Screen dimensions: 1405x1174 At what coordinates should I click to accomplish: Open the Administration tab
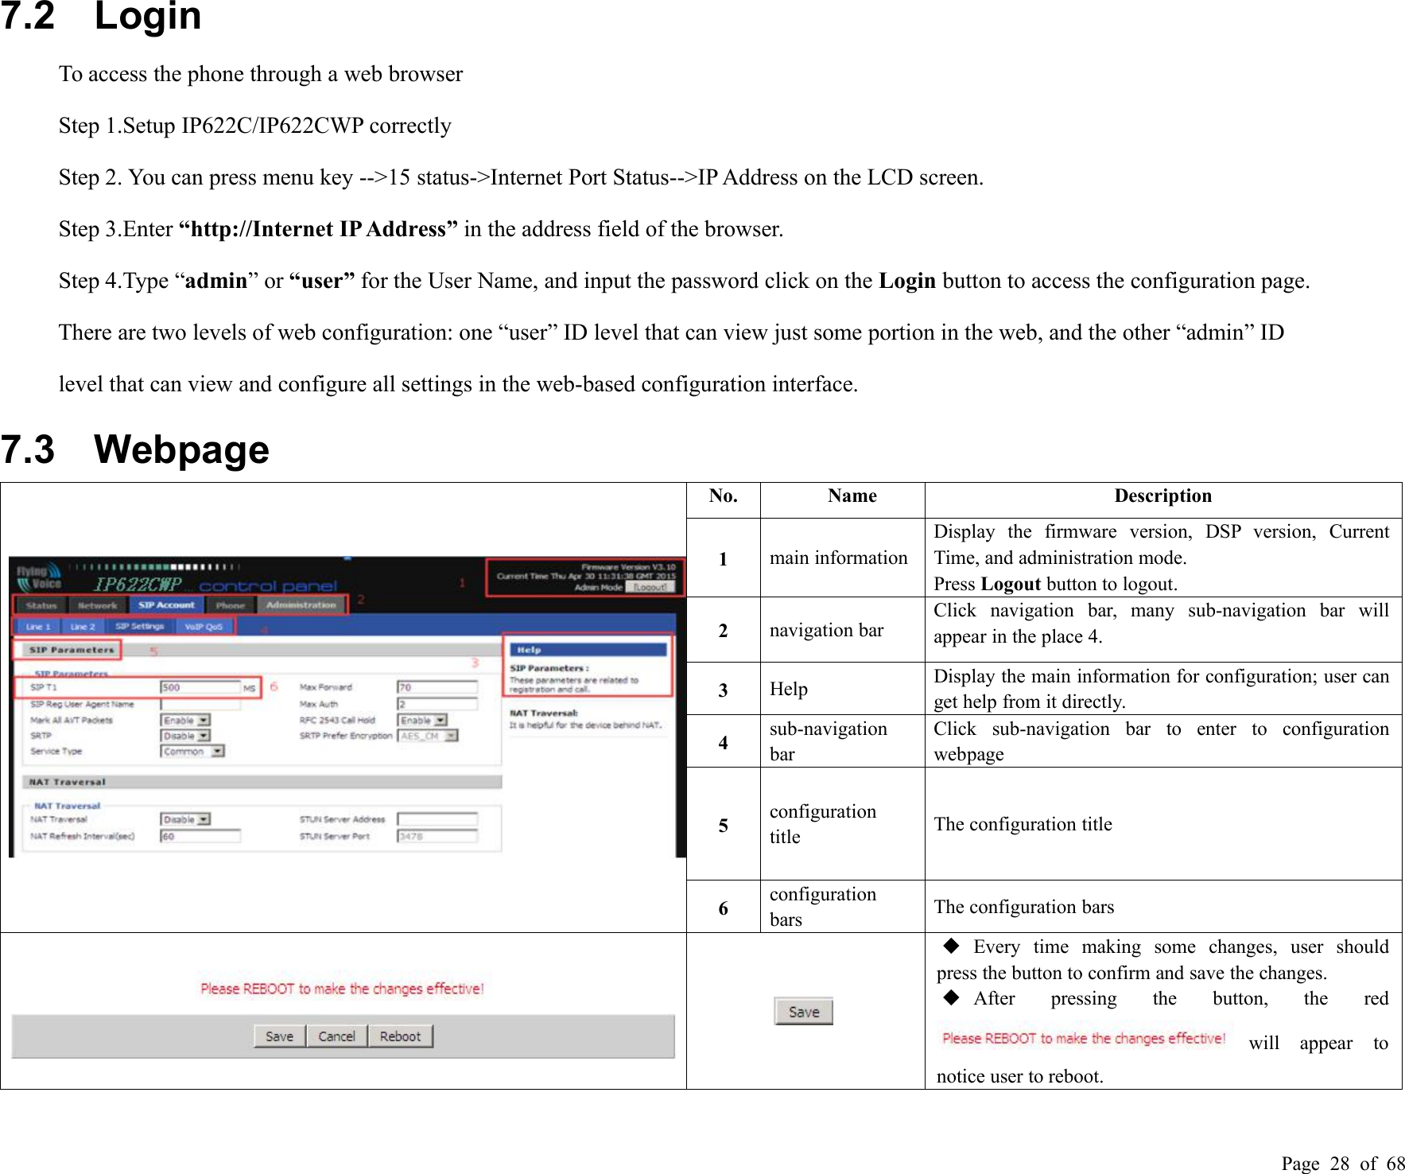[301, 605]
